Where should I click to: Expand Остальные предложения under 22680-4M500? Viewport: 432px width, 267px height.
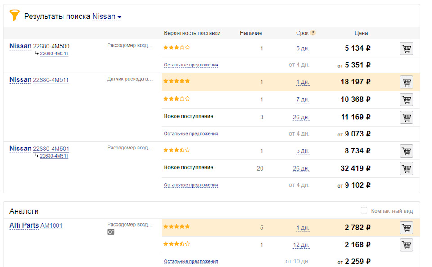pyautogui.click(x=191, y=65)
